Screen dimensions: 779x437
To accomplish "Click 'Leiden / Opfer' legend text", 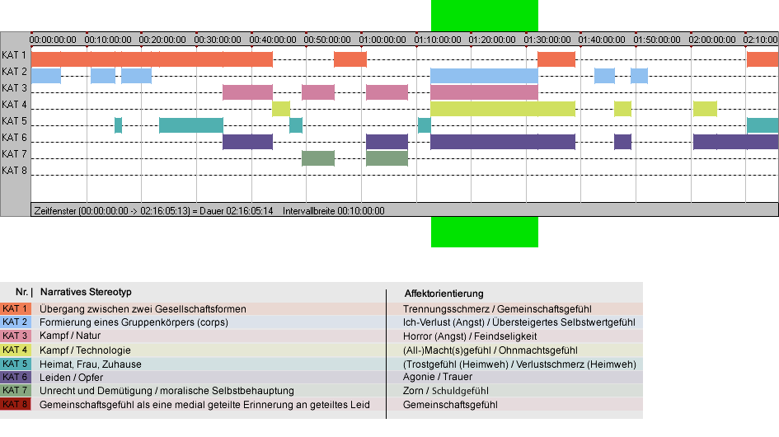I will click(x=72, y=378).
